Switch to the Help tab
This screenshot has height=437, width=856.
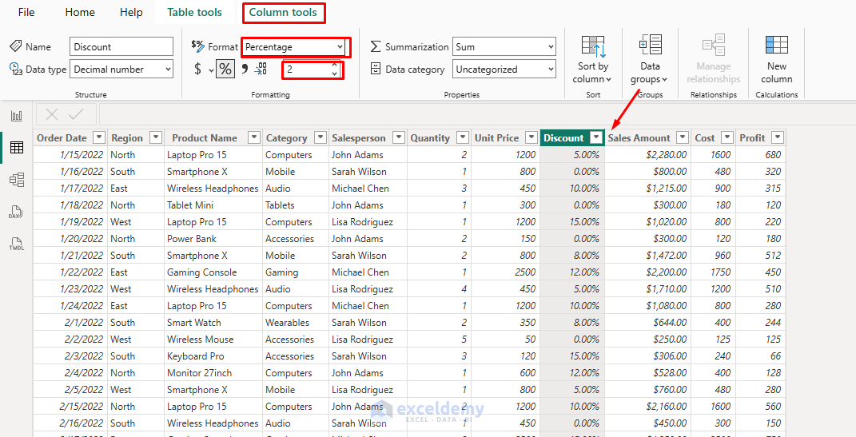point(131,12)
